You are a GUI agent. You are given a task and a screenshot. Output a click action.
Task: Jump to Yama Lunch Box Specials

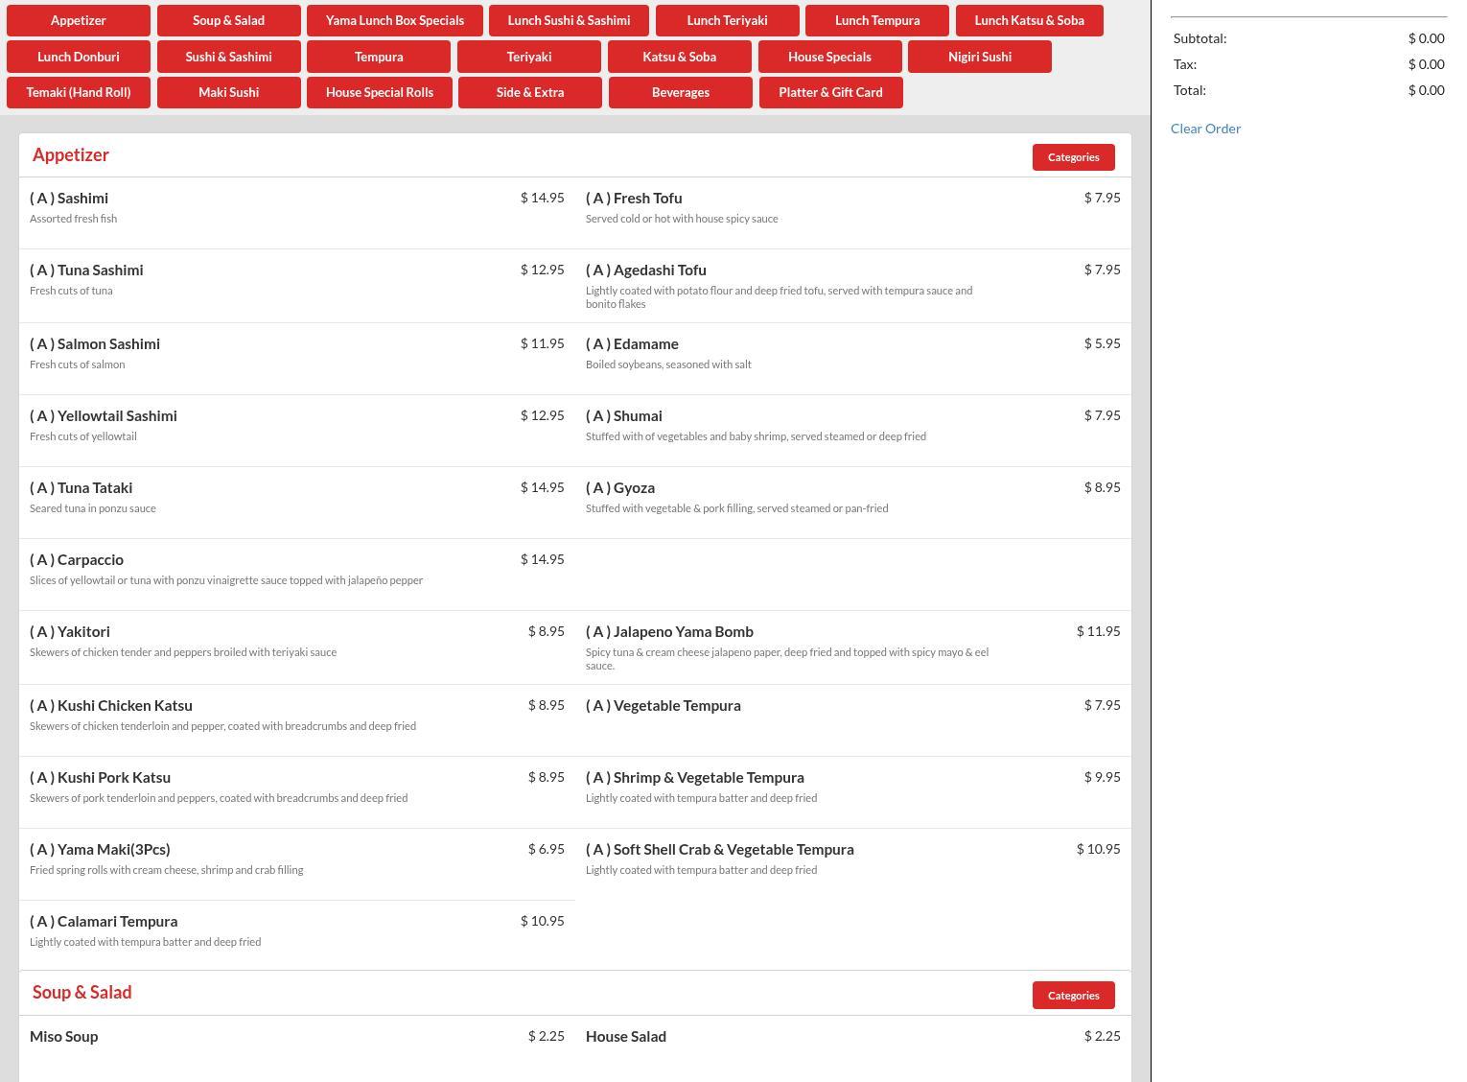(x=394, y=20)
